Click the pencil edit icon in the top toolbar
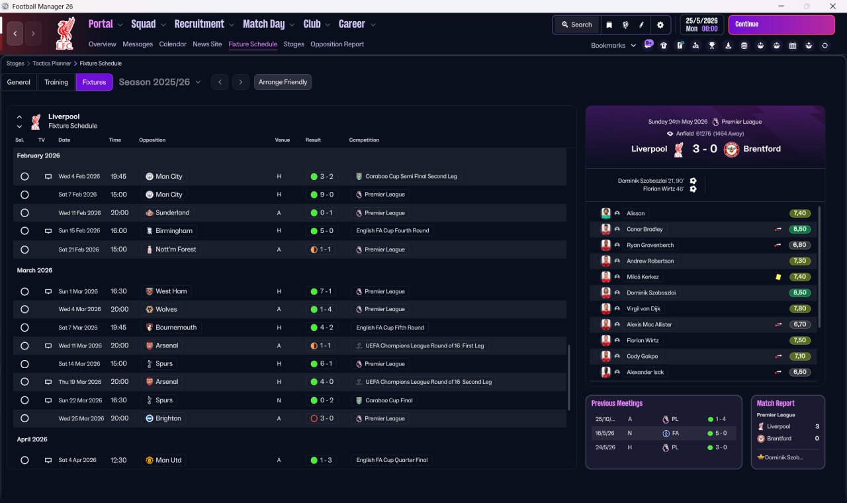Screen dimensions: 847x503 pyautogui.click(x=641, y=25)
